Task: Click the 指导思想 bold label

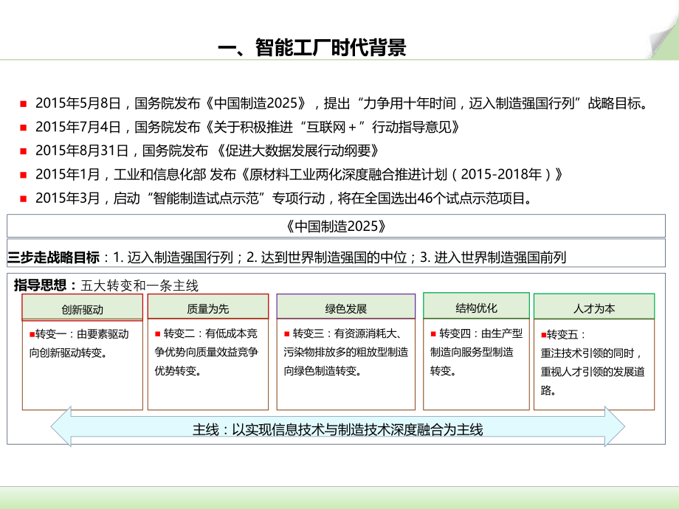Action: tap(37, 283)
